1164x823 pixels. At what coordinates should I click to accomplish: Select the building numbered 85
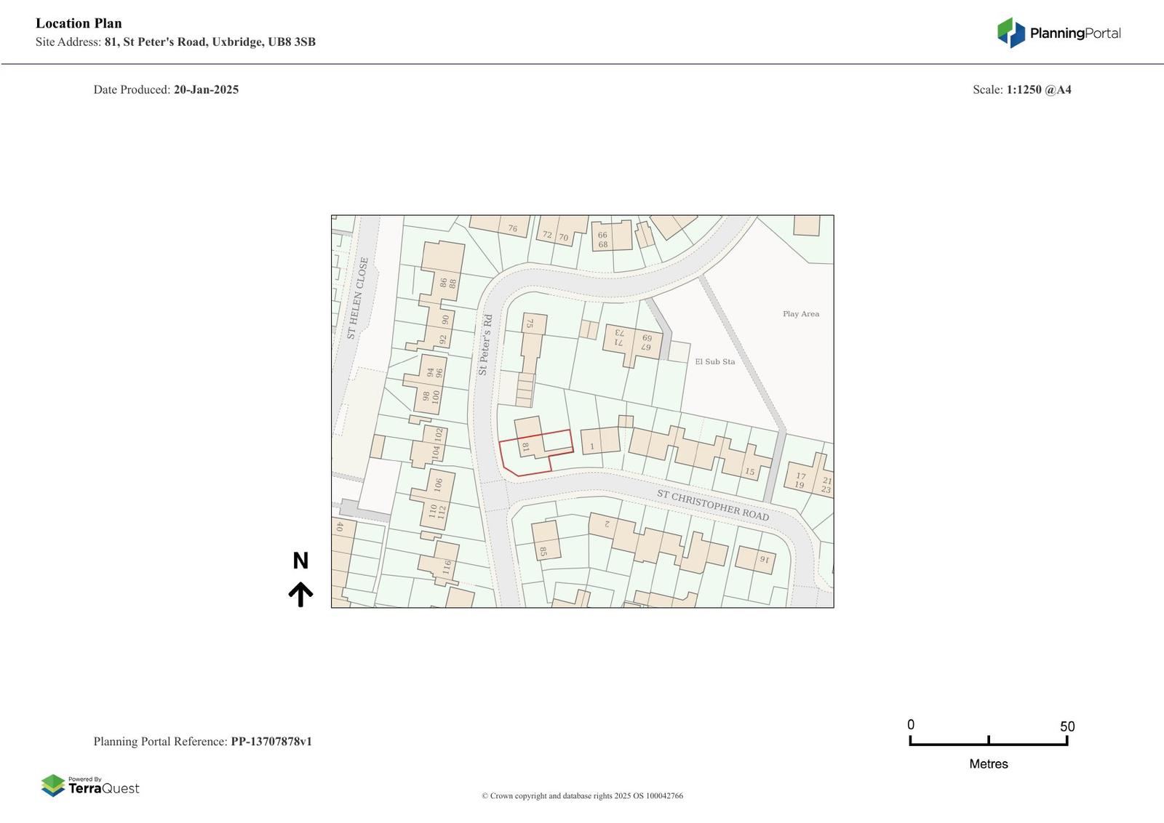(546, 542)
